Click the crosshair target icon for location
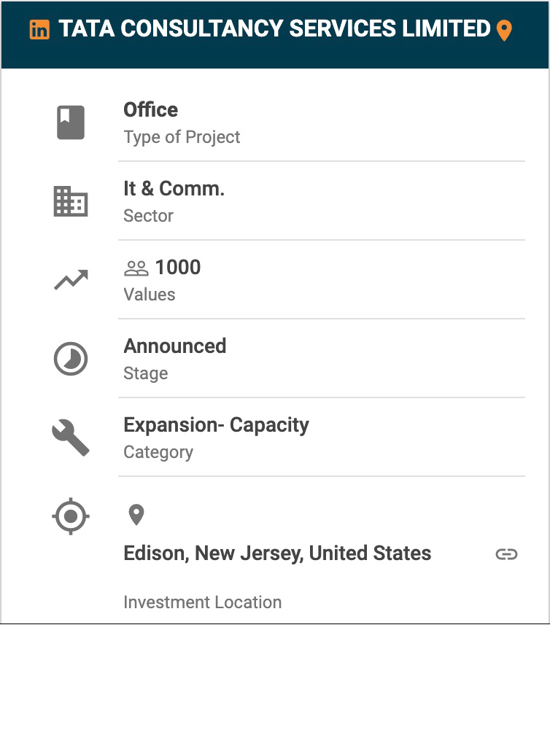The height and width of the screenshot is (738, 550). coord(71,516)
